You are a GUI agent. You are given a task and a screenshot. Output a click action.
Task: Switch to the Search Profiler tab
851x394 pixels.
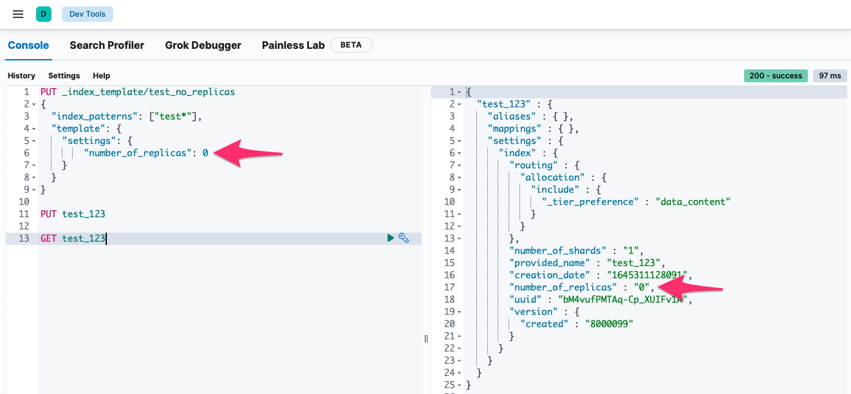pyautogui.click(x=107, y=45)
